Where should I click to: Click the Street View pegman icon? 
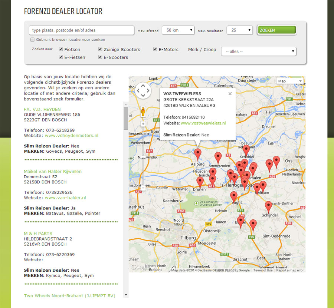coord(143,112)
